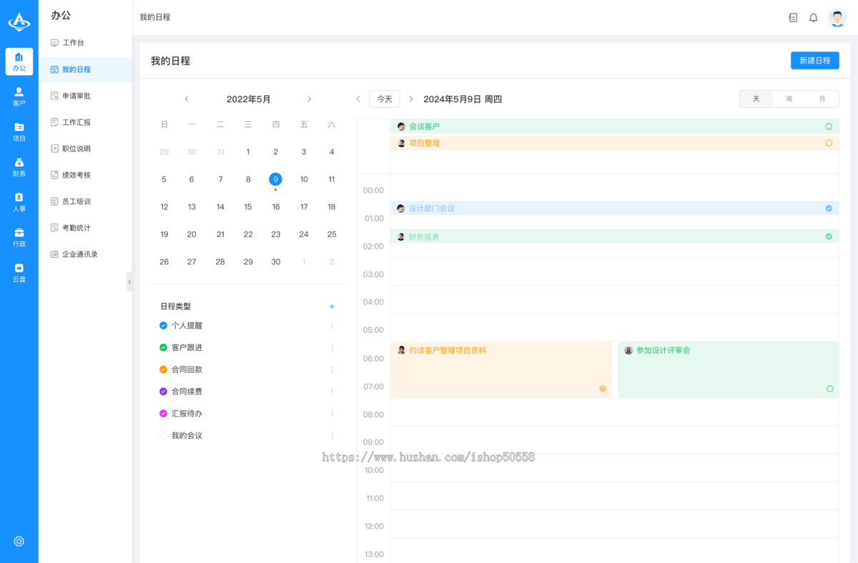Open the 办公 module in blue sidebar

pyautogui.click(x=19, y=61)
